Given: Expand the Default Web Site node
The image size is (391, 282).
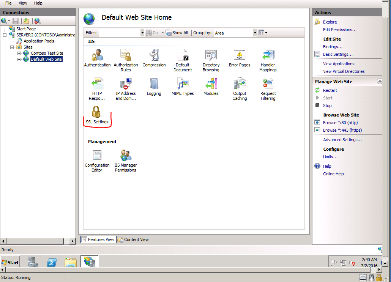Looking at the screenshot, I should (19, 59).
